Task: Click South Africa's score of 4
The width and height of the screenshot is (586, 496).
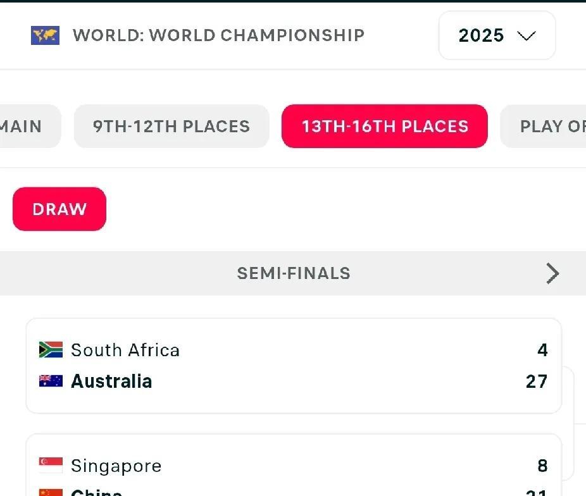Action: 542,350
